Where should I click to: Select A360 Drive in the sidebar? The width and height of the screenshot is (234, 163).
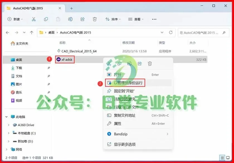23,125
